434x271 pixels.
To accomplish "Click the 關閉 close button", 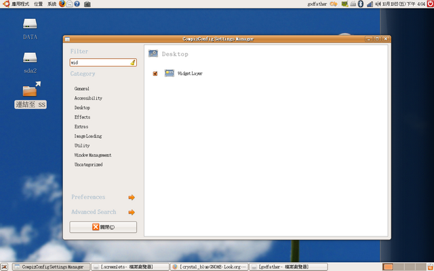I will tap(103, 227).
